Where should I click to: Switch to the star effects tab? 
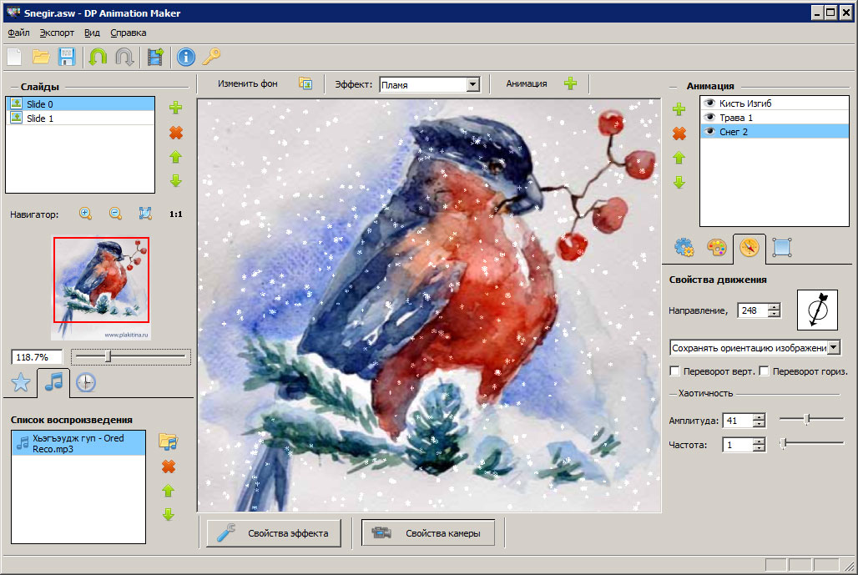(x=21, y=382)
